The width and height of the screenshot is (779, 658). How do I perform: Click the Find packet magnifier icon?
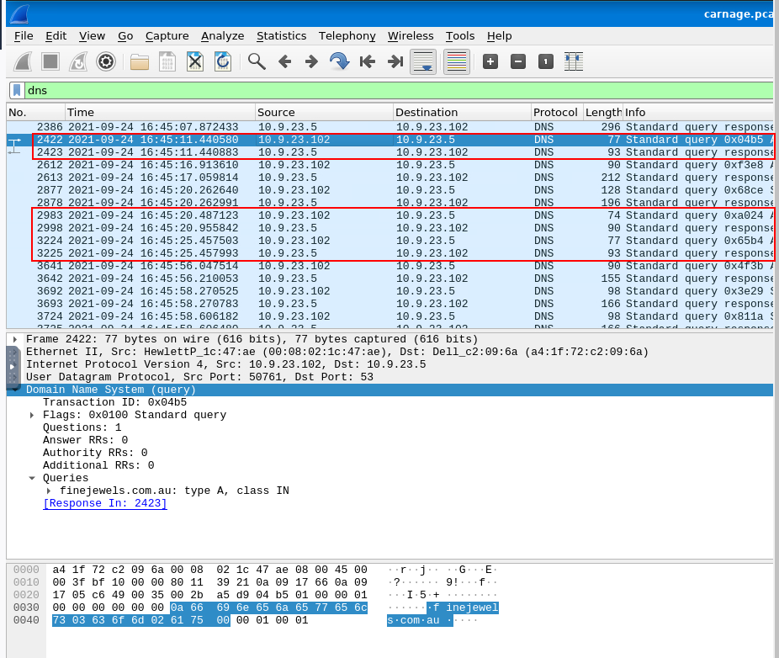[x=257, y=61]
